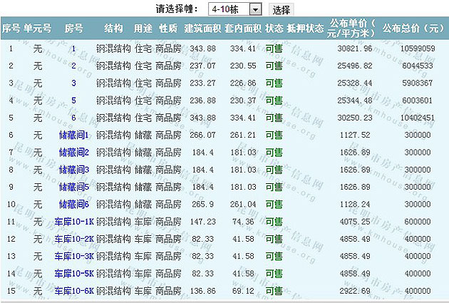449x303 pixels.
Task: Select the 车库10-3K garage link
Action: pyautogui.click(x=73, y=256)
